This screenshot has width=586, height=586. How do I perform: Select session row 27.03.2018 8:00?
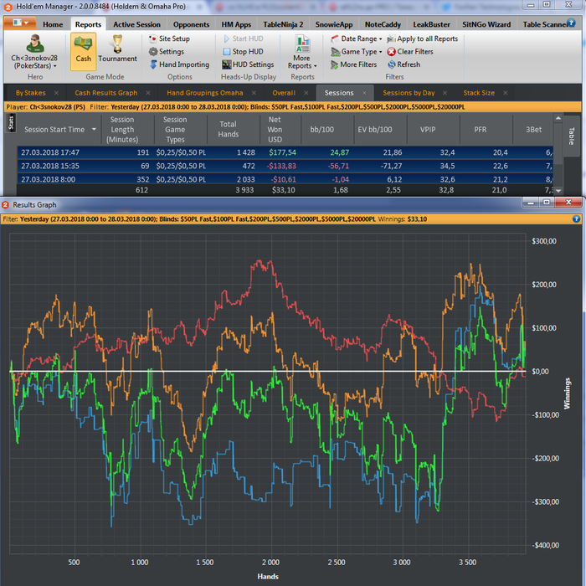(285, 178)
